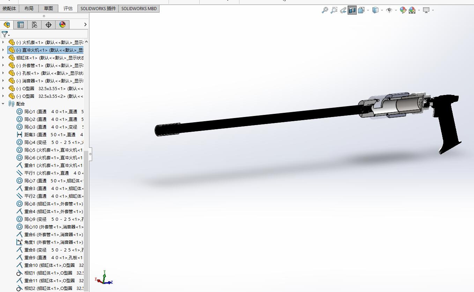Collapse the 配合 mates folder
Screen dimensions: 474x292
point(3,104)
